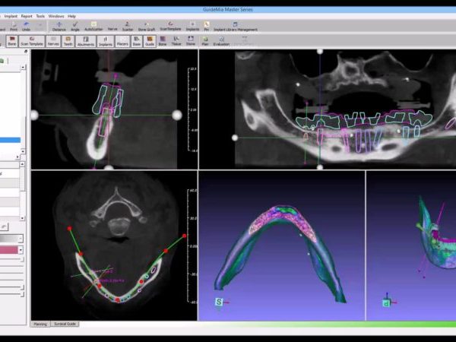Click the pink color swatch bar

tap(8, 249)
